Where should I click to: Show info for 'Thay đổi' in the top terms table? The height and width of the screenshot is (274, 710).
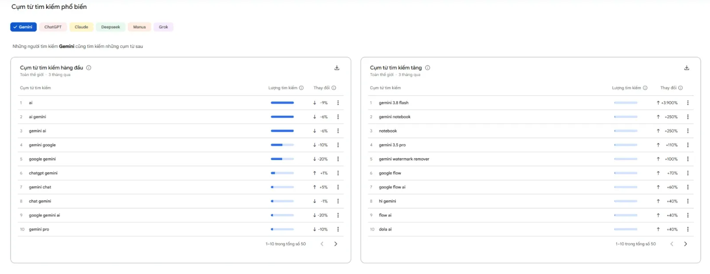334,88
